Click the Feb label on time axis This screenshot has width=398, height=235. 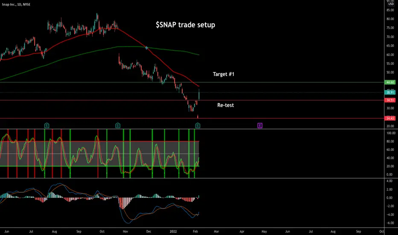tap(195, 232)
